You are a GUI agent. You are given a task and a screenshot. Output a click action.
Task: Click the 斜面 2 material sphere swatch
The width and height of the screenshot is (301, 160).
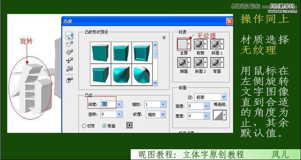[x=199, y=63]
